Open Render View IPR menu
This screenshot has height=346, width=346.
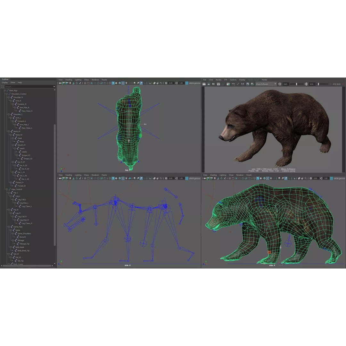click(x=226, y=80)
